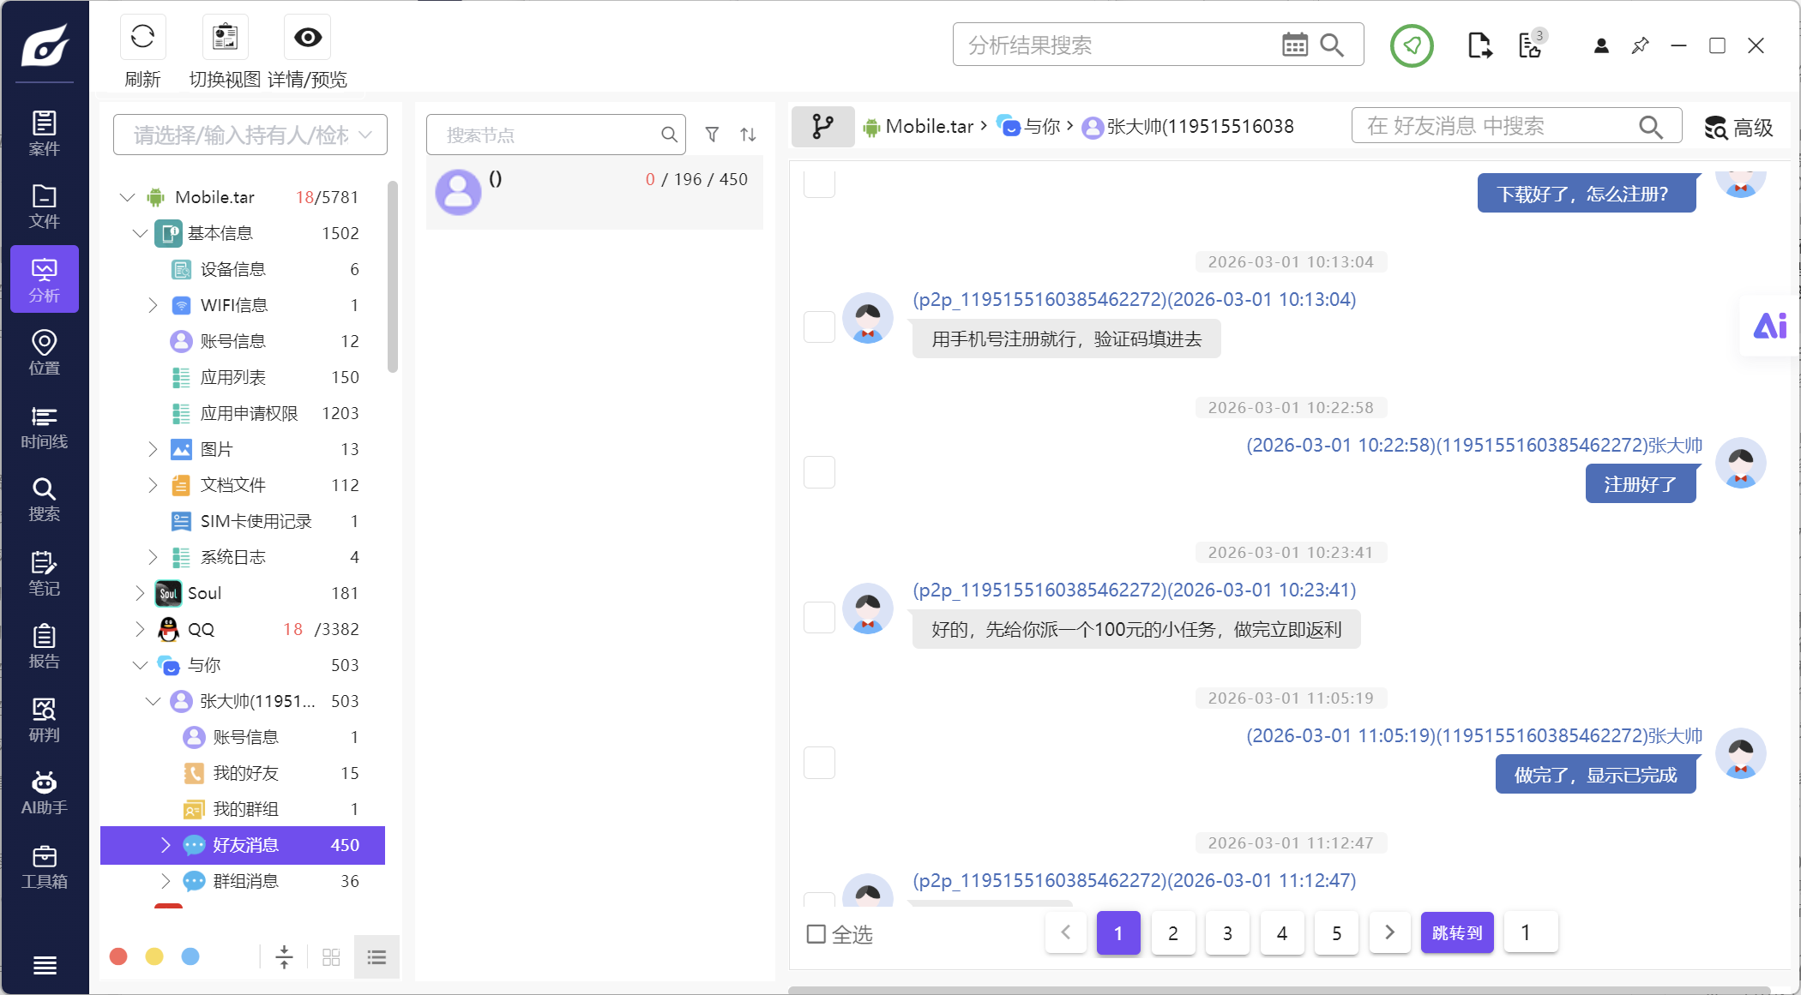
Task: Click the pin window icon
Action: coord(1640,45)
